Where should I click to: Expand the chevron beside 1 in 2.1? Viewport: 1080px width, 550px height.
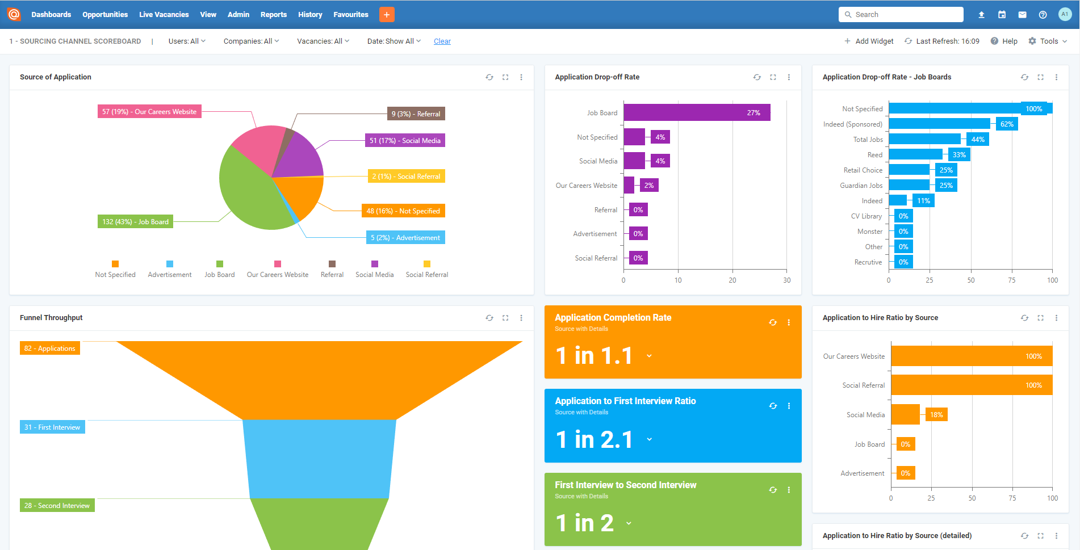tap(649, 440)
